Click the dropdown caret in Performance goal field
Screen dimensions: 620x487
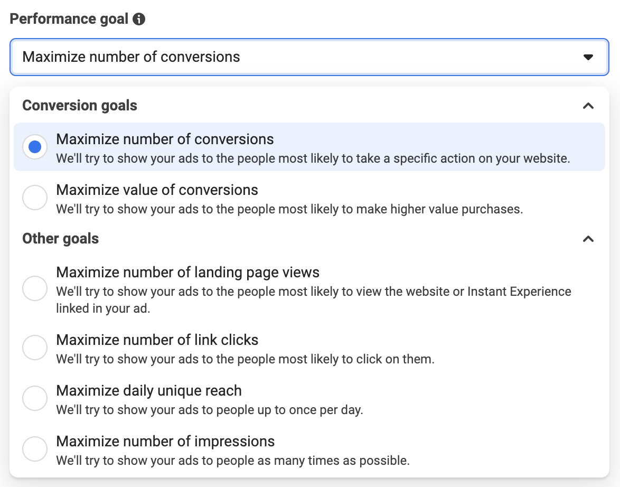click(x=588, y=58)
